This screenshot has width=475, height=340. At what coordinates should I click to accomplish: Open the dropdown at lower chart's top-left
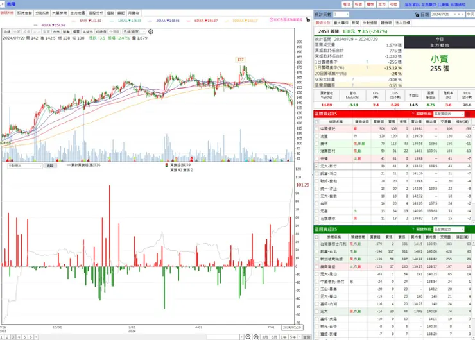25,166
